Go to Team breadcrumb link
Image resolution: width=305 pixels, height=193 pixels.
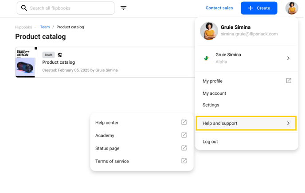45,27
